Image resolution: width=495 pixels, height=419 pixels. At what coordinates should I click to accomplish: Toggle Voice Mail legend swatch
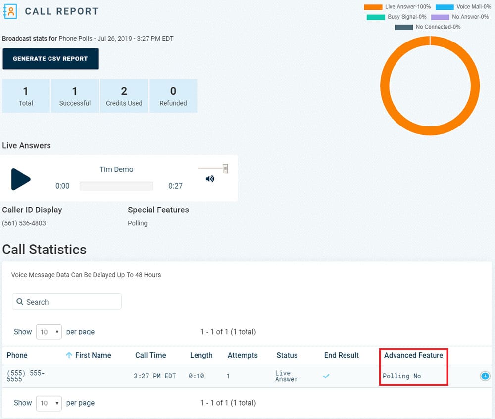point(445,7)
